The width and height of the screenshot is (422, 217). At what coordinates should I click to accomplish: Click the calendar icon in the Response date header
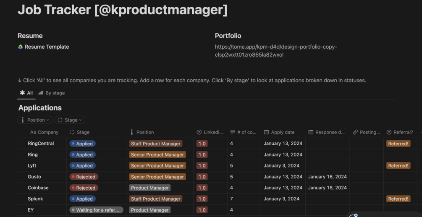[311, 132]
